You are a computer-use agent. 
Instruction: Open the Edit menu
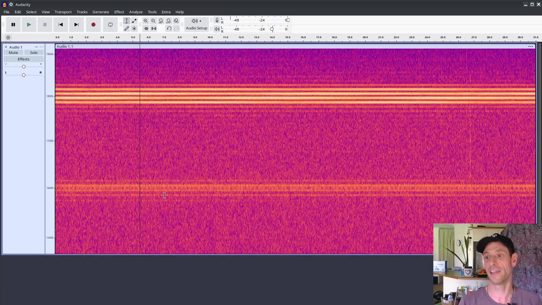[18, 12]
